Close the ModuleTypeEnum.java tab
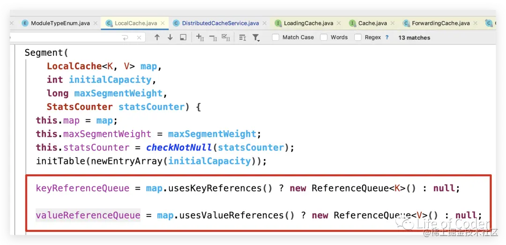The image size is (506, 245). point(96,23)
